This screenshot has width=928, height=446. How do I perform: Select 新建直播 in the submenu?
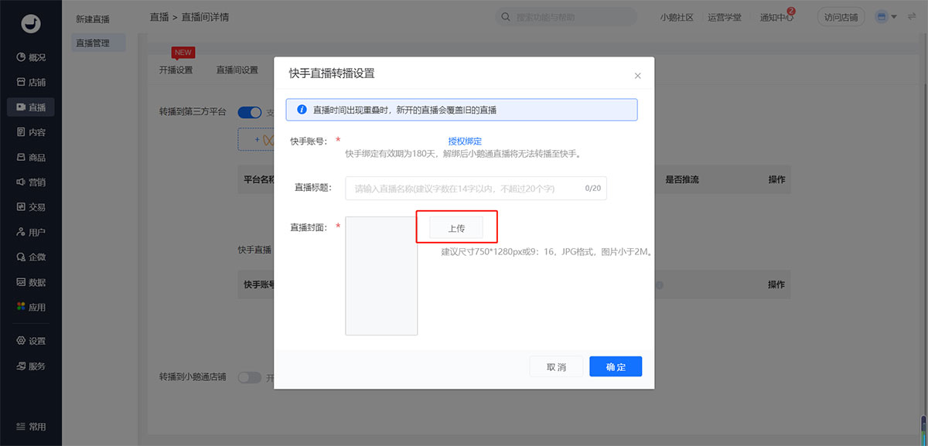93,19
